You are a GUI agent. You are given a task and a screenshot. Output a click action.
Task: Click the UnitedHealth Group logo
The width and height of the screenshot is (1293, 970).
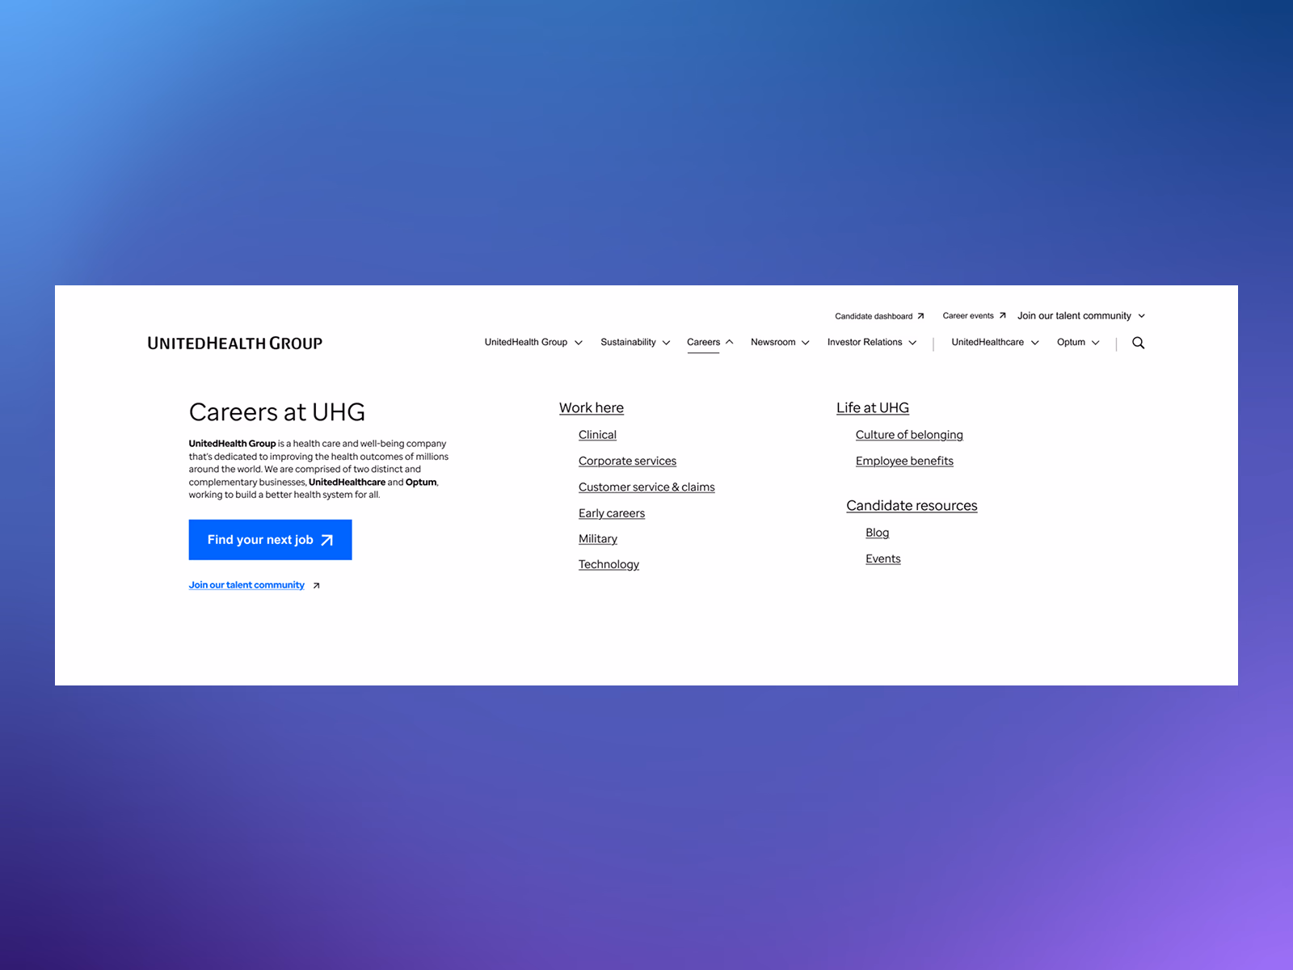(234, 343)
